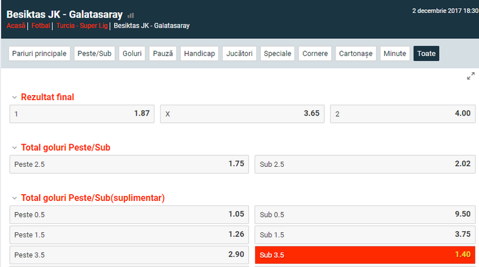
Task: Choose Peste 2.5 at 1.75
Action: tap(129, 165)
